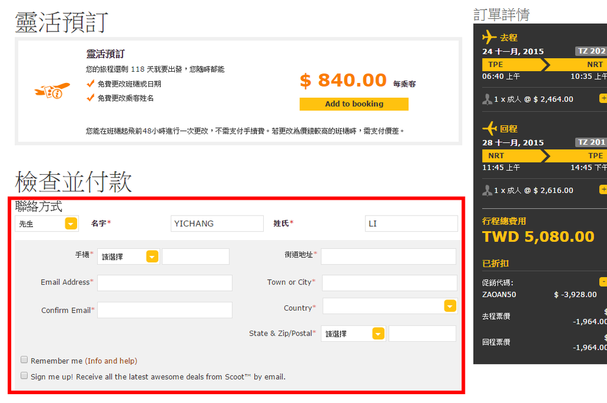Image resolution: width=607 pixels, height=403 pixels.
Task: Click the 名字 field containing YICHANG
Action: coord(217,223)
